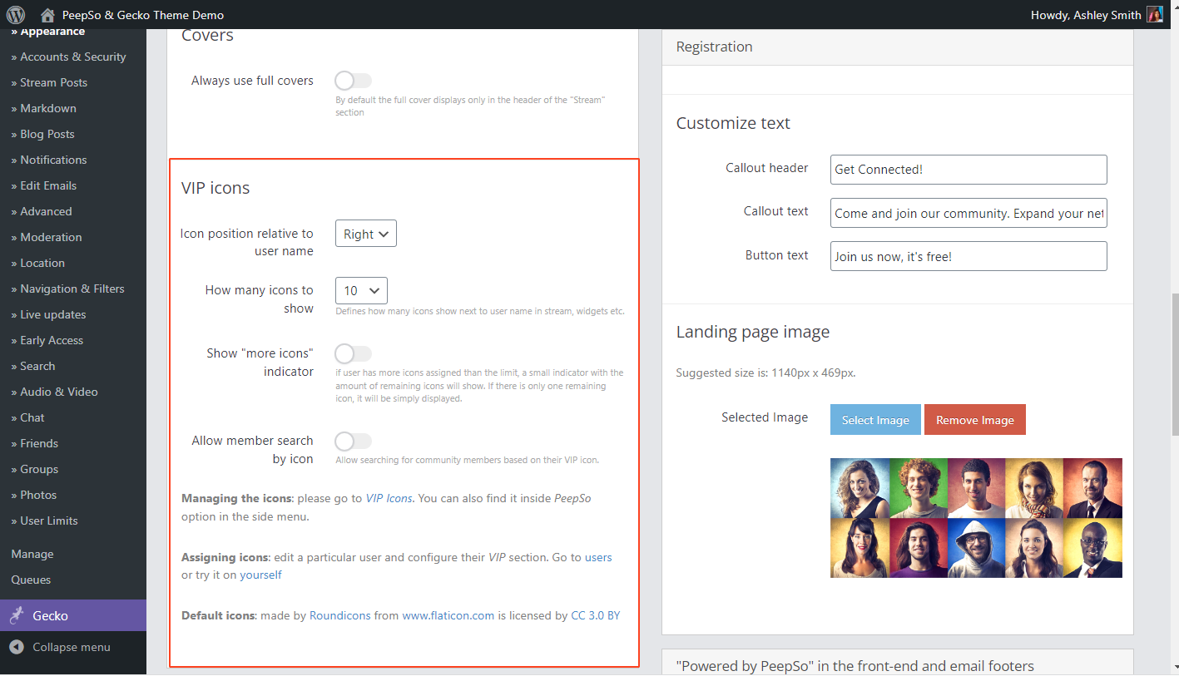The image size is (1179, 676).
Task: Click the Registration panel header
Action: (x=898, y=47)
